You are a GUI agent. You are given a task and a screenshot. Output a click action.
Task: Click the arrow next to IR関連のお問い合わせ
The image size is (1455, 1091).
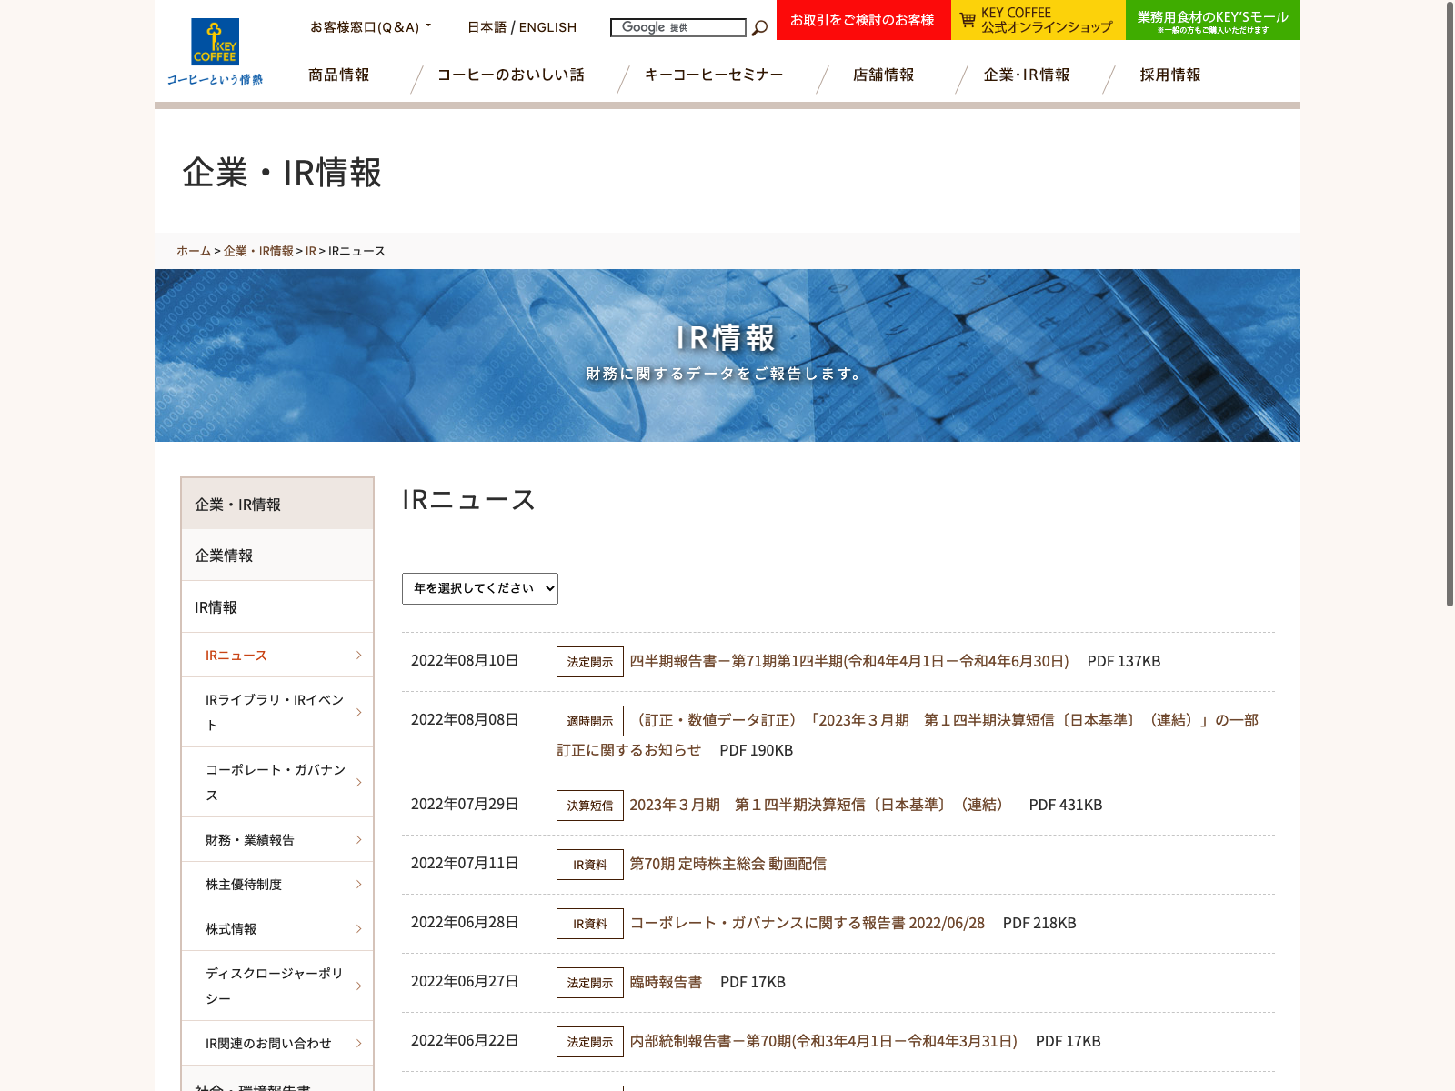(359, 1044)
